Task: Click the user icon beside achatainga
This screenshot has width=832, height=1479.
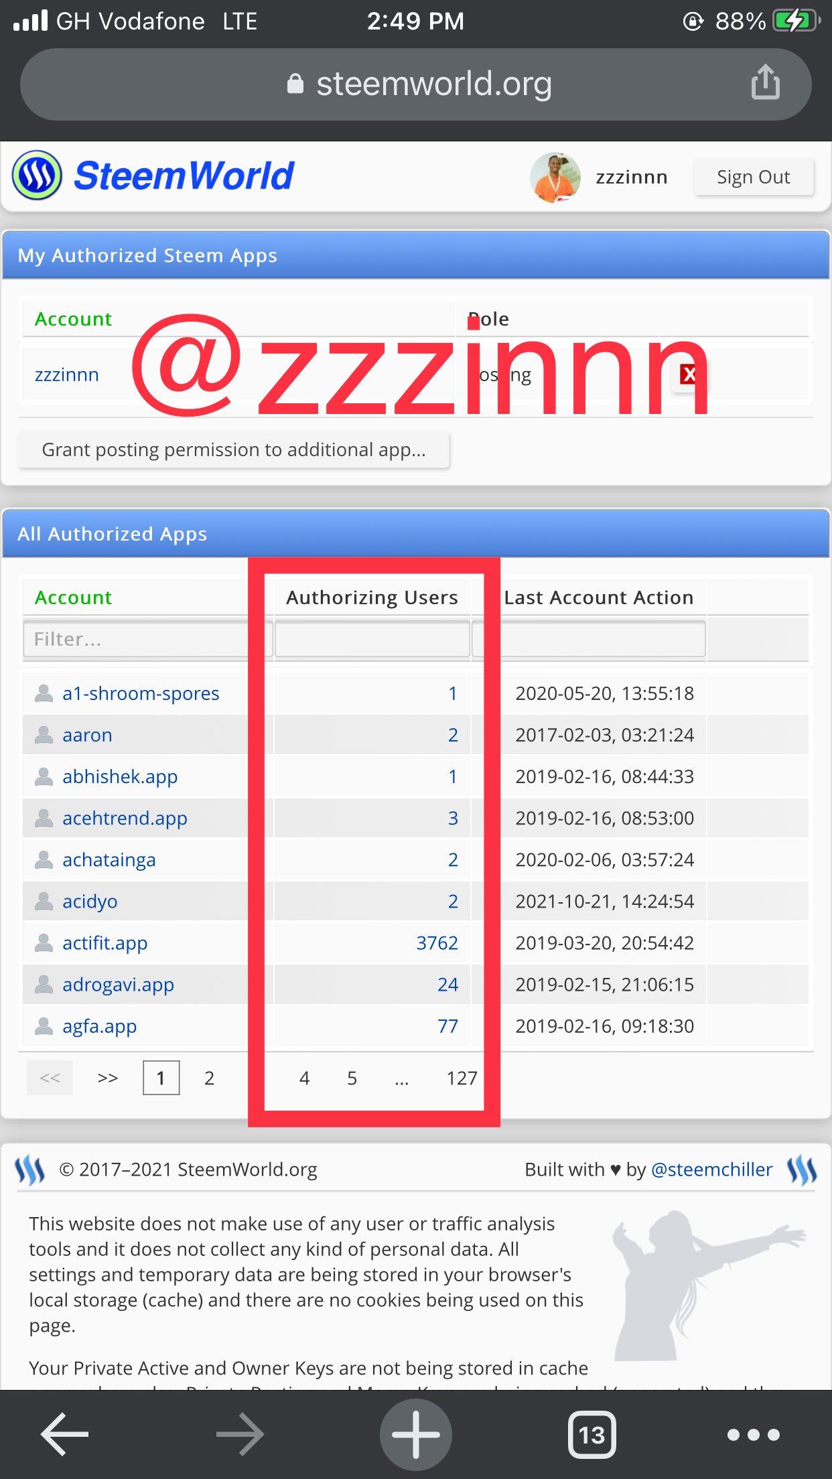Action: [x=44, y=859]
